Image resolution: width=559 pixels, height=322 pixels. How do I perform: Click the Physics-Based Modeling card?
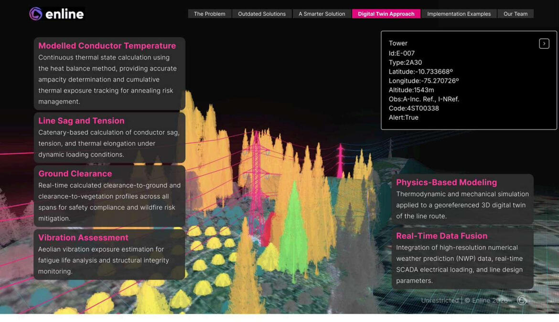462,199
